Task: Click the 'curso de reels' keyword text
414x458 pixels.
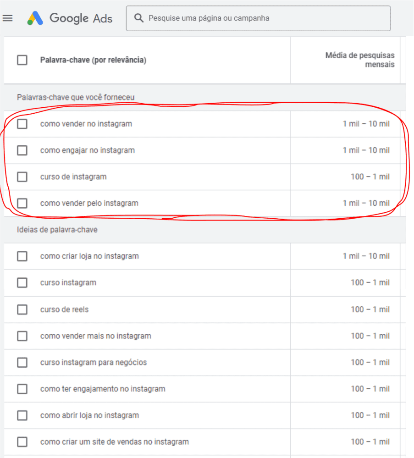Action: point(64,309)
